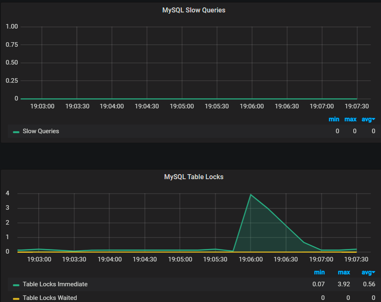Click the 19:05:00 gridline in Slow Queries graph
This screenshot has height=302, width=381.
tap(182, 62)
